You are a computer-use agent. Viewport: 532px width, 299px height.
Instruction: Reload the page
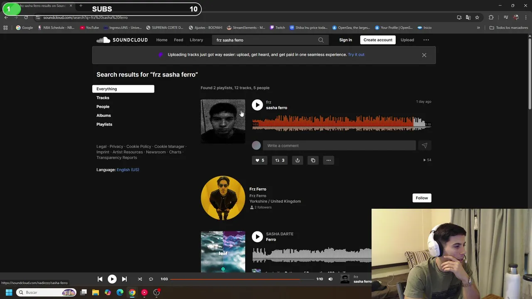click(x=26, y=17)
